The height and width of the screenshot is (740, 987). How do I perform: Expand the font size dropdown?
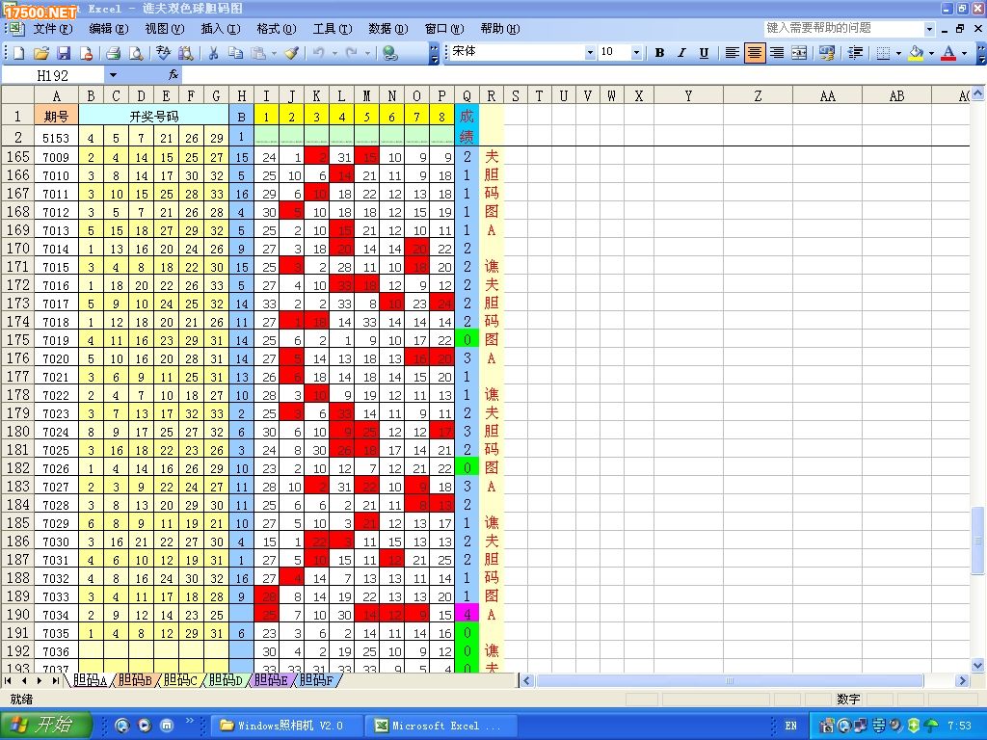636,53
